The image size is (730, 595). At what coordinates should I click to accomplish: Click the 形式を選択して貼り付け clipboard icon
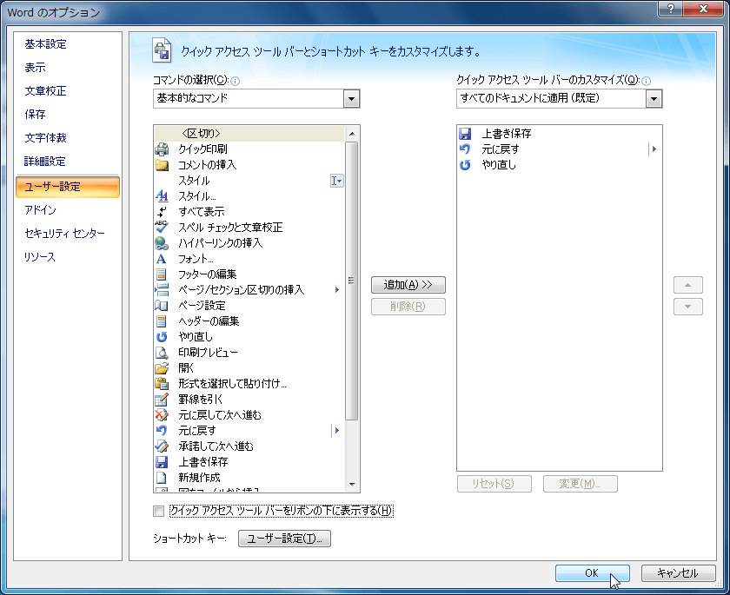162,384
